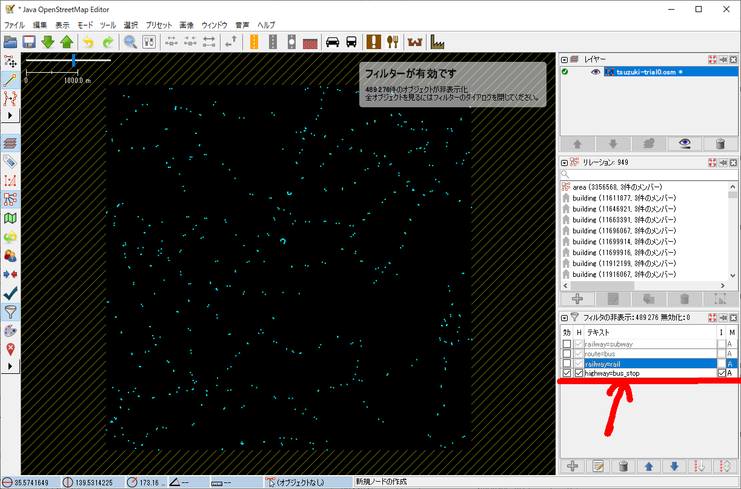Screen dimensions: 741x489
Task: Collapse the レイヤー panel
Action: [565, 59]
